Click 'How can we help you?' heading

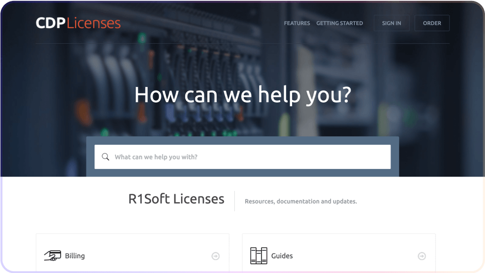pos(243,95)
